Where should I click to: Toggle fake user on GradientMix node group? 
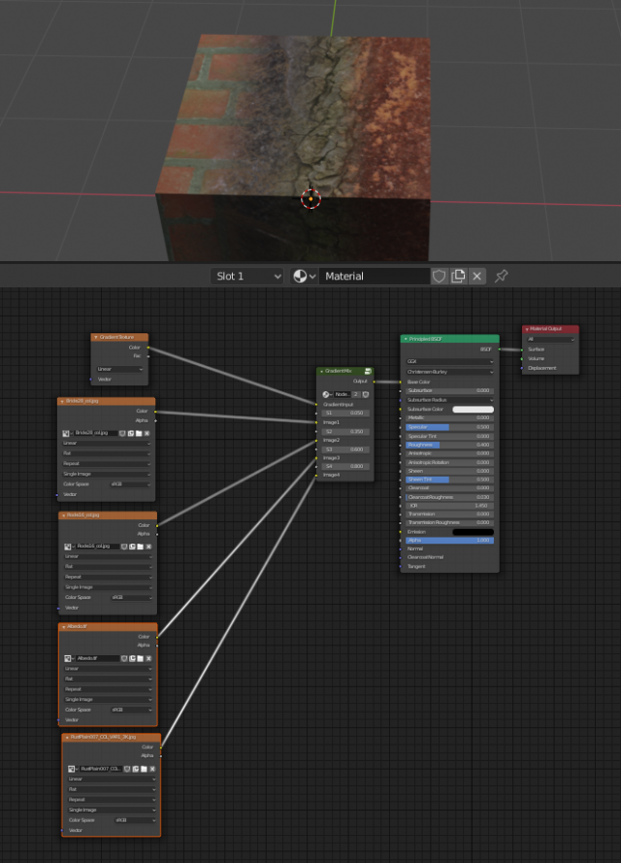click(366, 395)
